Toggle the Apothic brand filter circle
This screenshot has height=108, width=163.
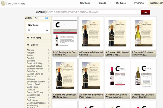point(49,58)
